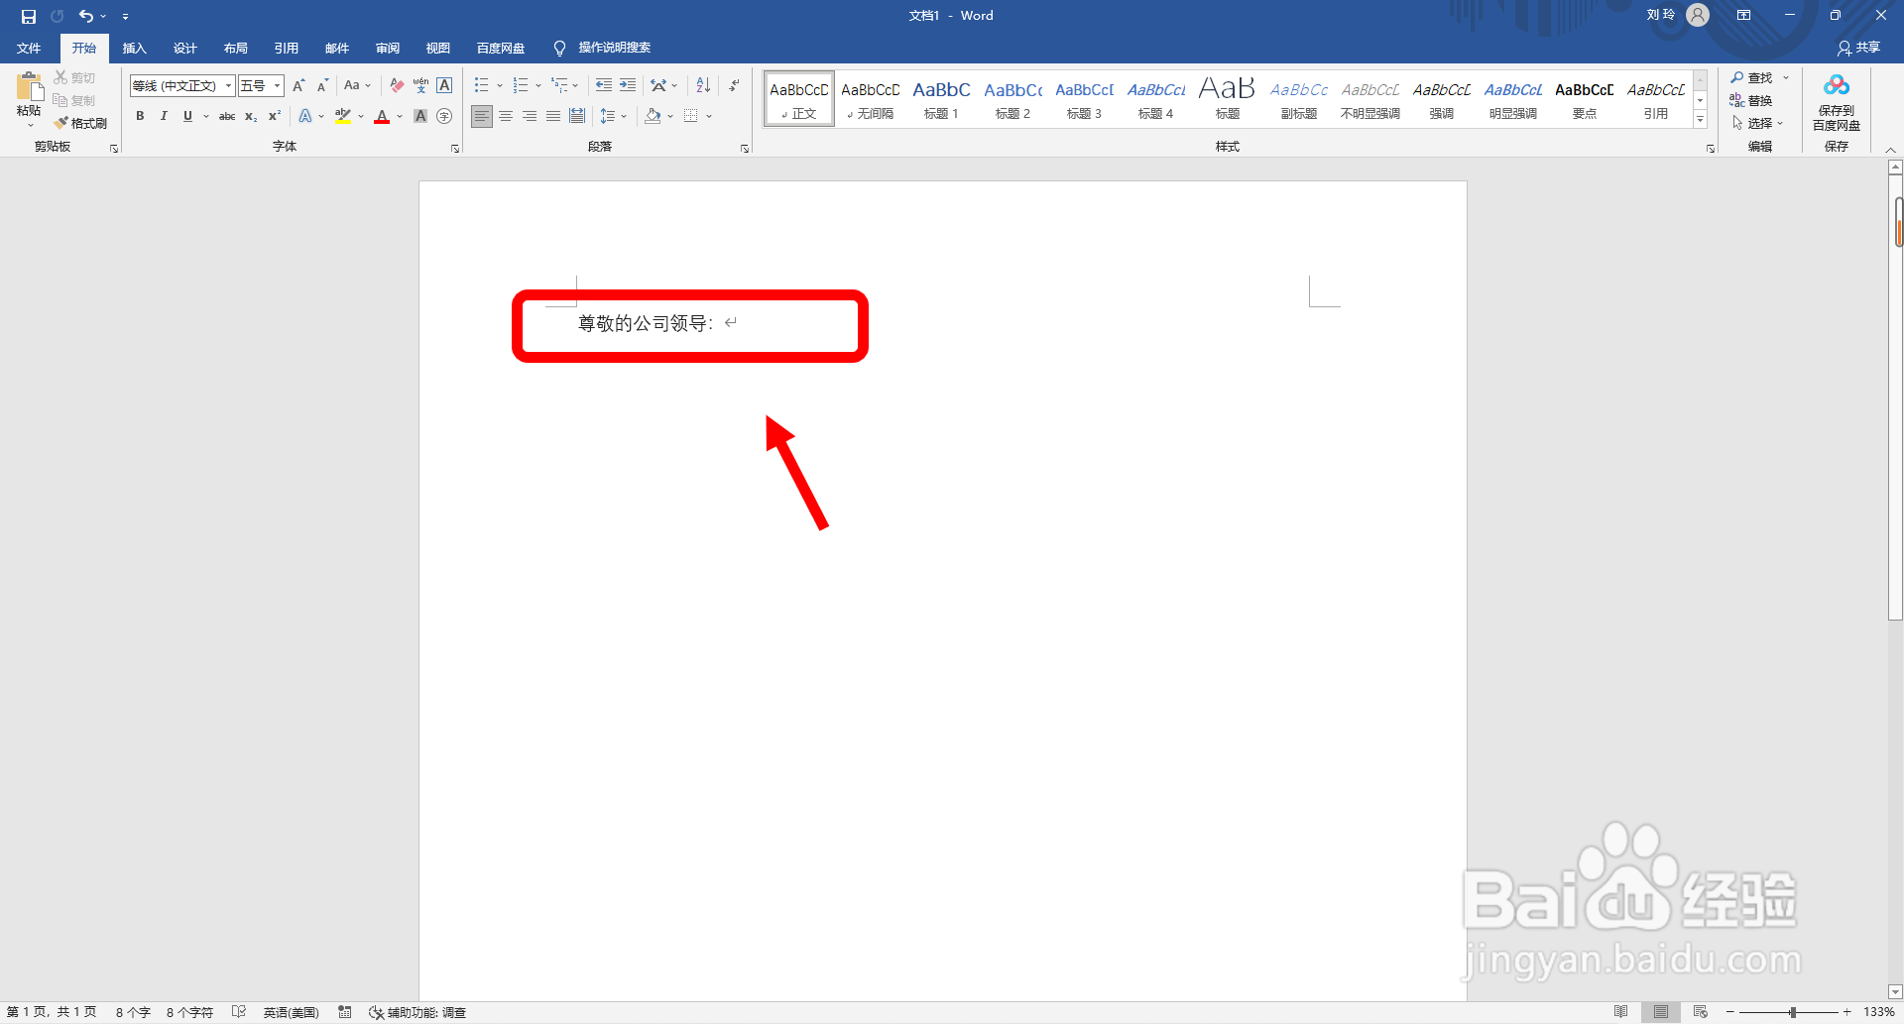Open accessibility check in status bar
The image size is (1904, 1024).
[417, 1012]
